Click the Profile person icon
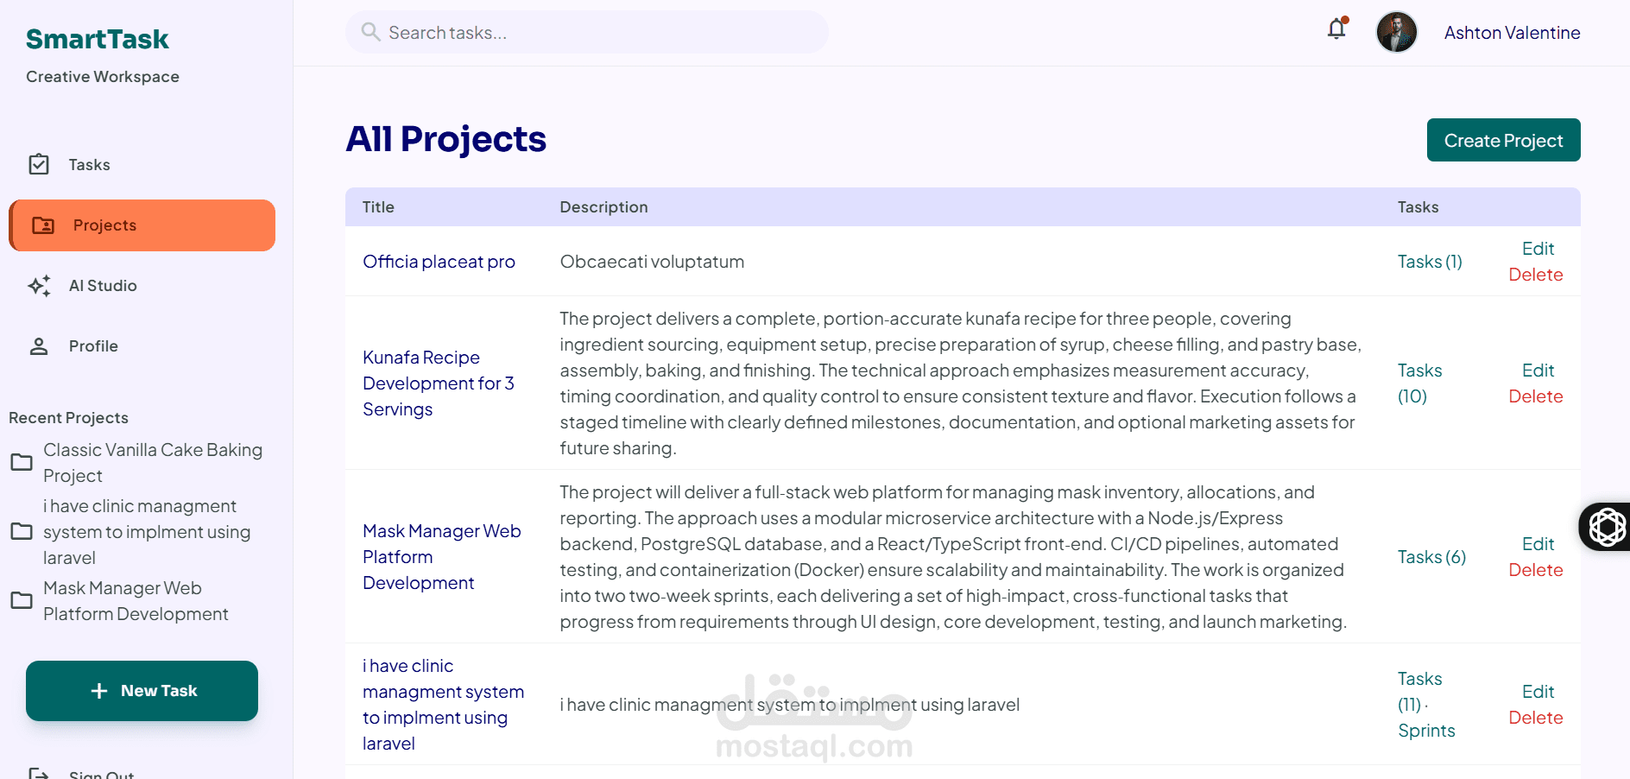 [x=39, y=346]
